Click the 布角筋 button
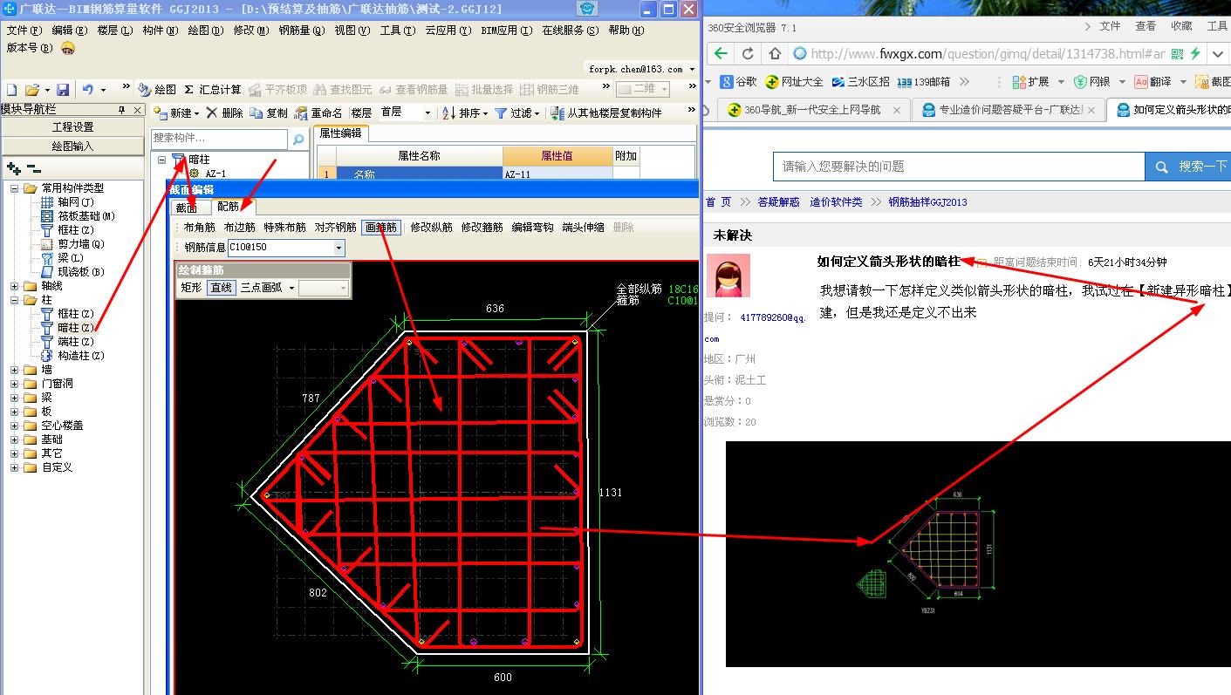 click(199, 227)
